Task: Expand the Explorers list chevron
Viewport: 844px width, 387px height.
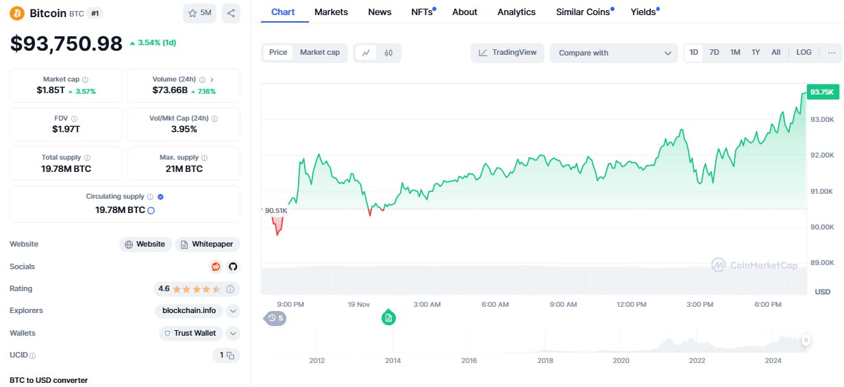Action: click(233, 311)
